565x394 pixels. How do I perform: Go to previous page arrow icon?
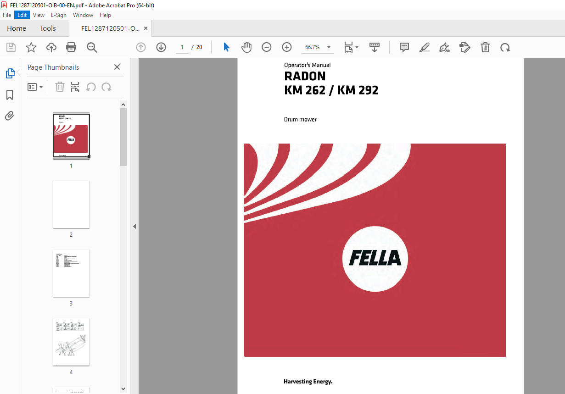[x=141, y=47]
